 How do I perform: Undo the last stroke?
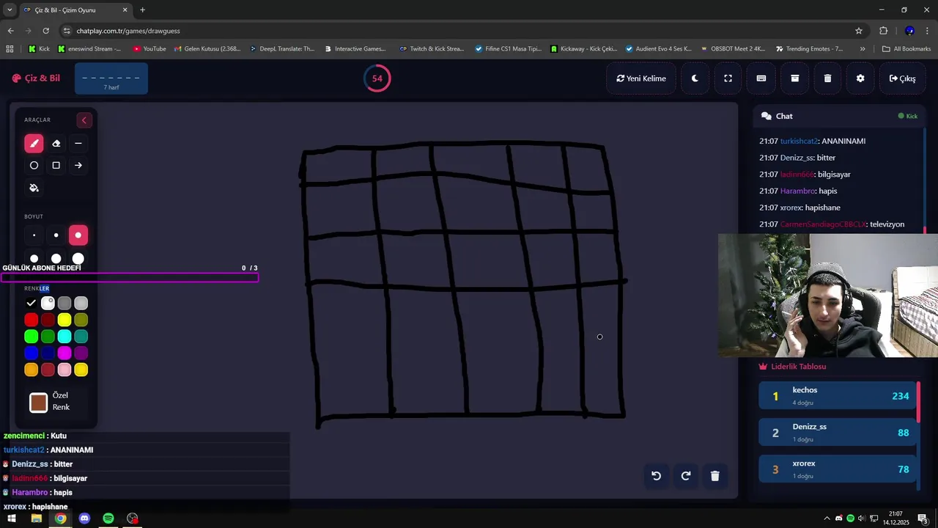[656, 476]
